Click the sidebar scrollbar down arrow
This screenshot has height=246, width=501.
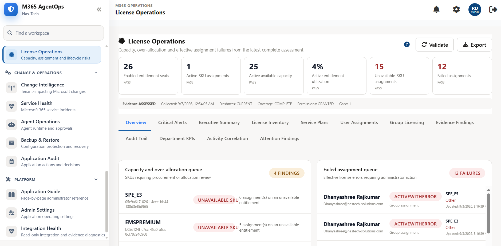point(106,237)
